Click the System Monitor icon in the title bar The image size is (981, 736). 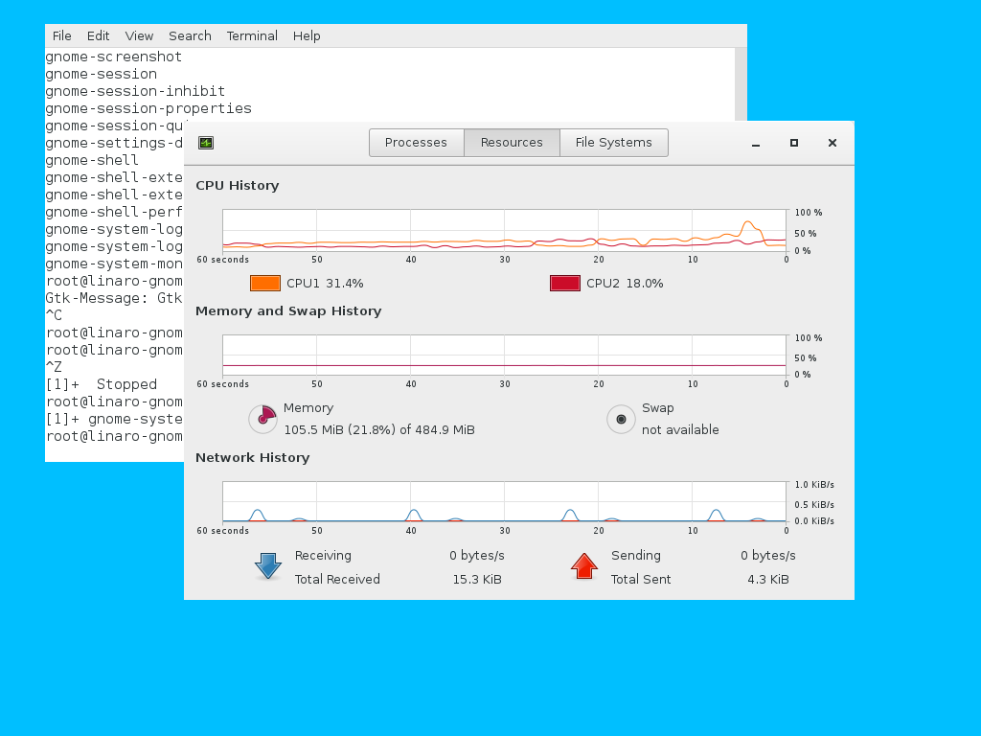[x=206, y=142]
